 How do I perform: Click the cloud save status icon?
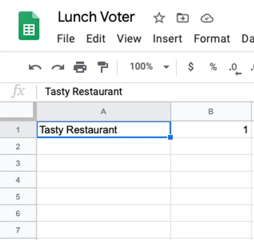point(207,18)
